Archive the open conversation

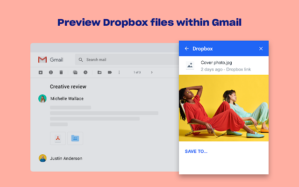click(x=41, y=72)
